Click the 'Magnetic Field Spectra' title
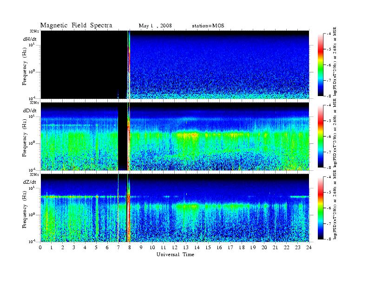The height and width of the screenshot is (284, 368). [x=76, y=26]
